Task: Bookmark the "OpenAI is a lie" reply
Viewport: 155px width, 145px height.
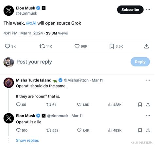Action: click(140, 130)
